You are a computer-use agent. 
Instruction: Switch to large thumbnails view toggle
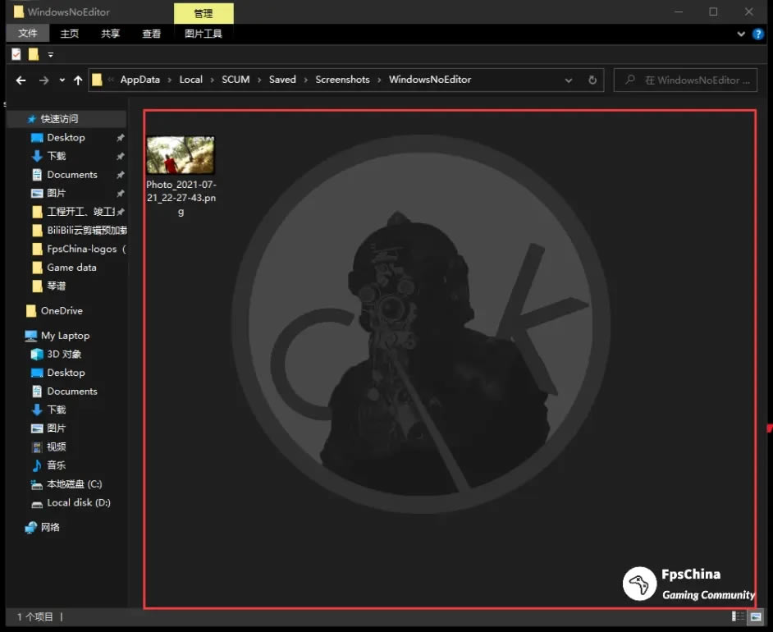pos(754,616)
